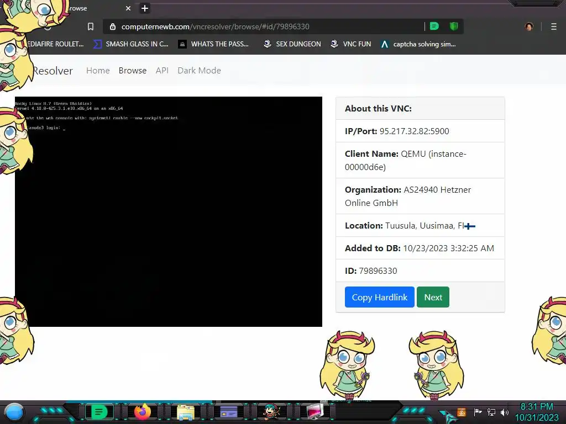Click the ID value 79896330
566x424 pixels.
(378, 271)
